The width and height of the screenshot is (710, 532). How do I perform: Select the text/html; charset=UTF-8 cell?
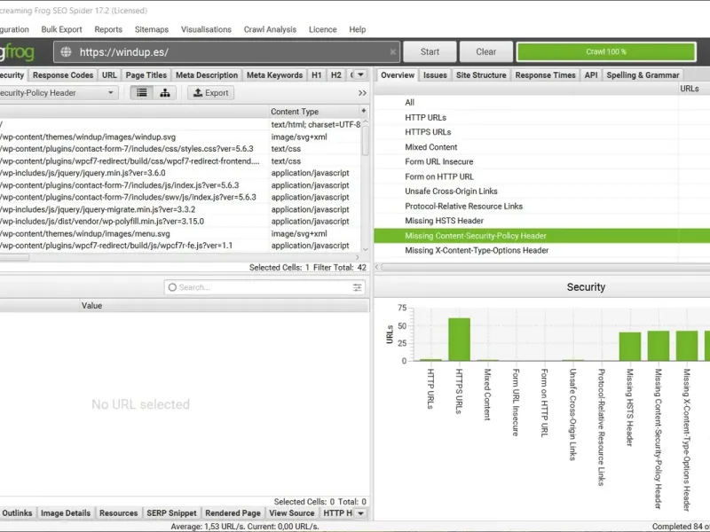[315, 124]
